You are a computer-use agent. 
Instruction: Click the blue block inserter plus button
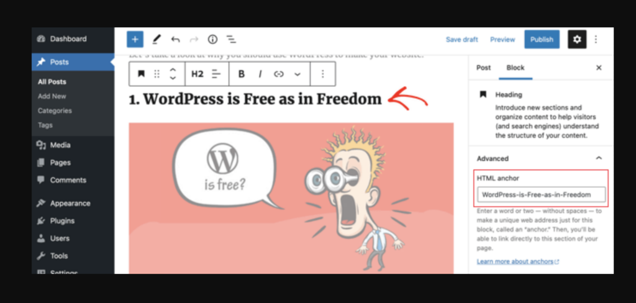135,39
